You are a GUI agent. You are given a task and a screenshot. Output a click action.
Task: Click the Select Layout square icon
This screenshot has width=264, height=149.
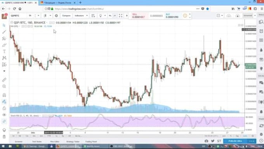point(218,15)
